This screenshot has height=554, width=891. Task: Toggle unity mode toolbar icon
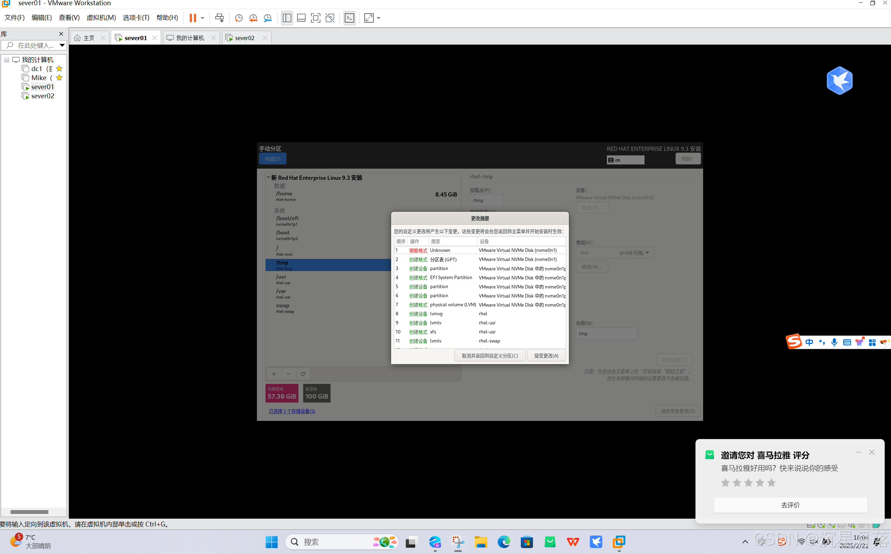click(330, 17)
